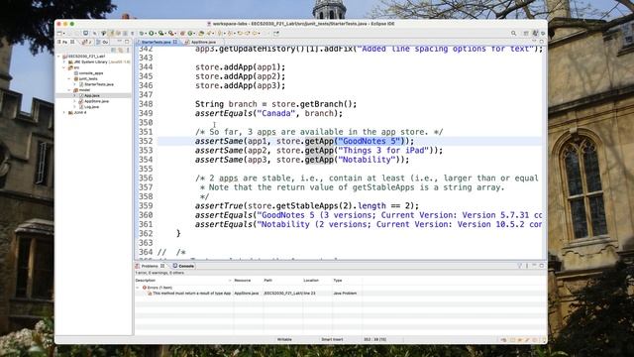Click the green Run button icon
The width and height of the screenshot is (634, 357).
point(152,33)
